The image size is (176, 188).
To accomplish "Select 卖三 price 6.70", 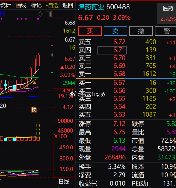I will pos(119,58).
